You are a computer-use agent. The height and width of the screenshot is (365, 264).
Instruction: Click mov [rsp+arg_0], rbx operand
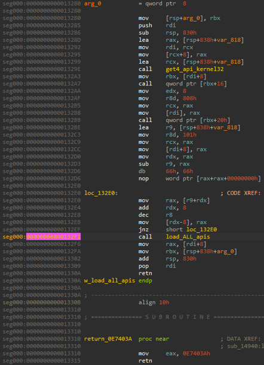tap(193, 18)
